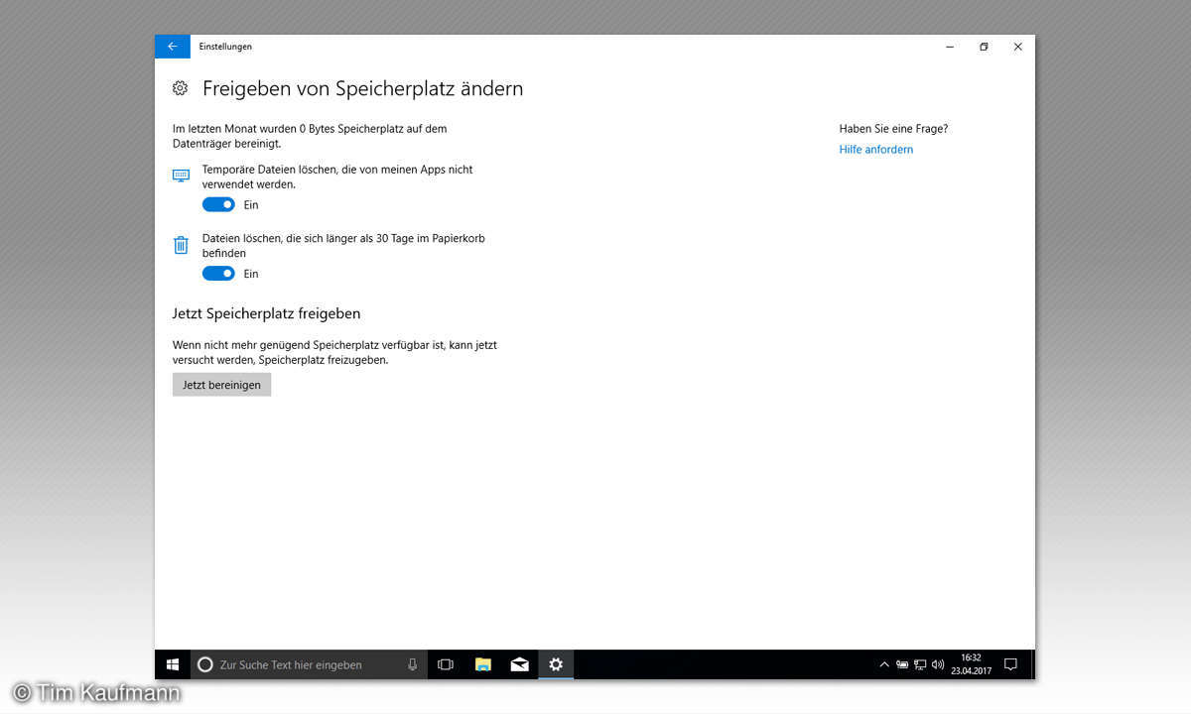Click the Settings gear in the taskbar

point(556,664)
